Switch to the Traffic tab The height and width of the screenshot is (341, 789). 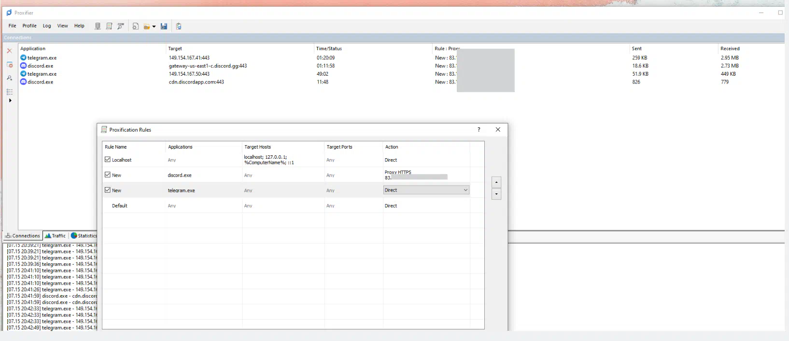click(x=56, y=236)
